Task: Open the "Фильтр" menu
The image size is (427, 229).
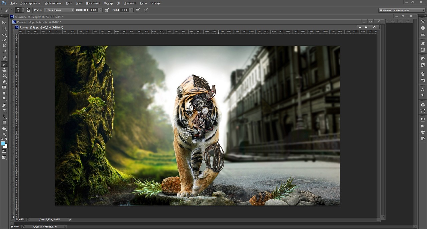Action: pos(108,3)
